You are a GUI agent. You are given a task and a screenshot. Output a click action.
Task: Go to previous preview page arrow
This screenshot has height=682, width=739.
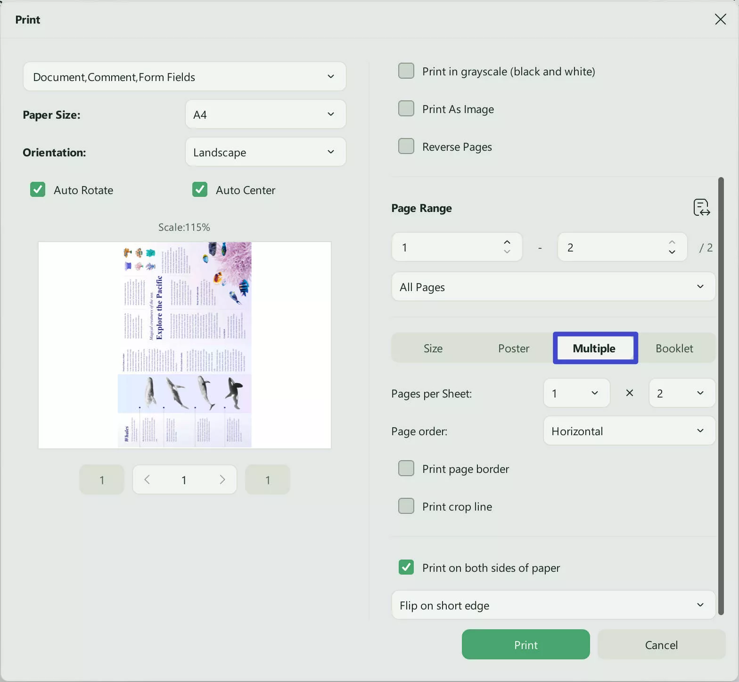click(x=147, y=479)
